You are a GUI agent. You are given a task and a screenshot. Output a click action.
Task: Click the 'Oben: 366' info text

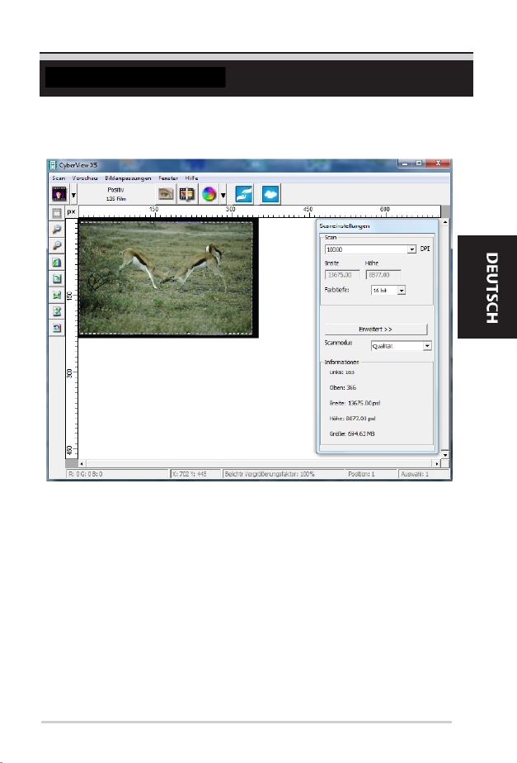[x=342, y=388]
